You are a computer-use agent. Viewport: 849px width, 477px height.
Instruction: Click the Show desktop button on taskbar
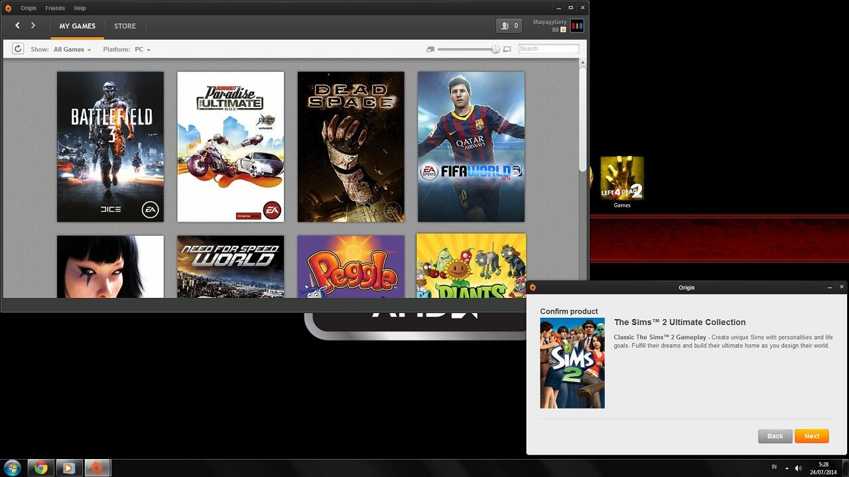click(844, 468)
